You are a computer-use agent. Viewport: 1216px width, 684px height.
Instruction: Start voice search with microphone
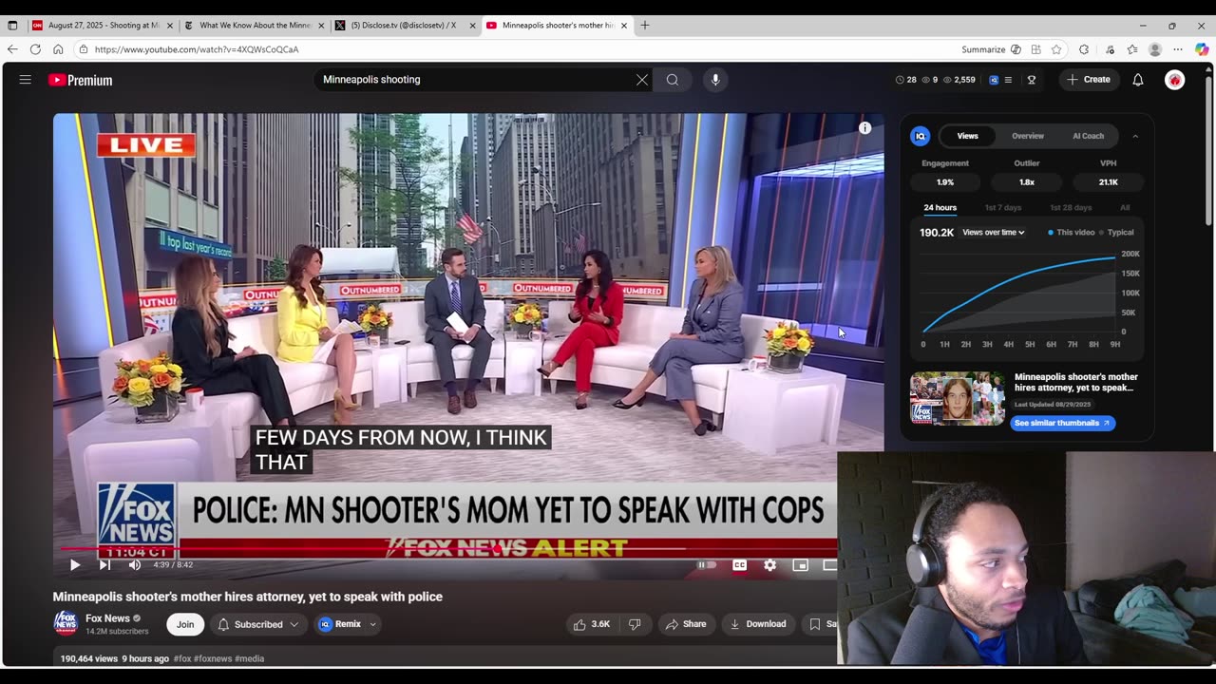(x=716, y=80)
